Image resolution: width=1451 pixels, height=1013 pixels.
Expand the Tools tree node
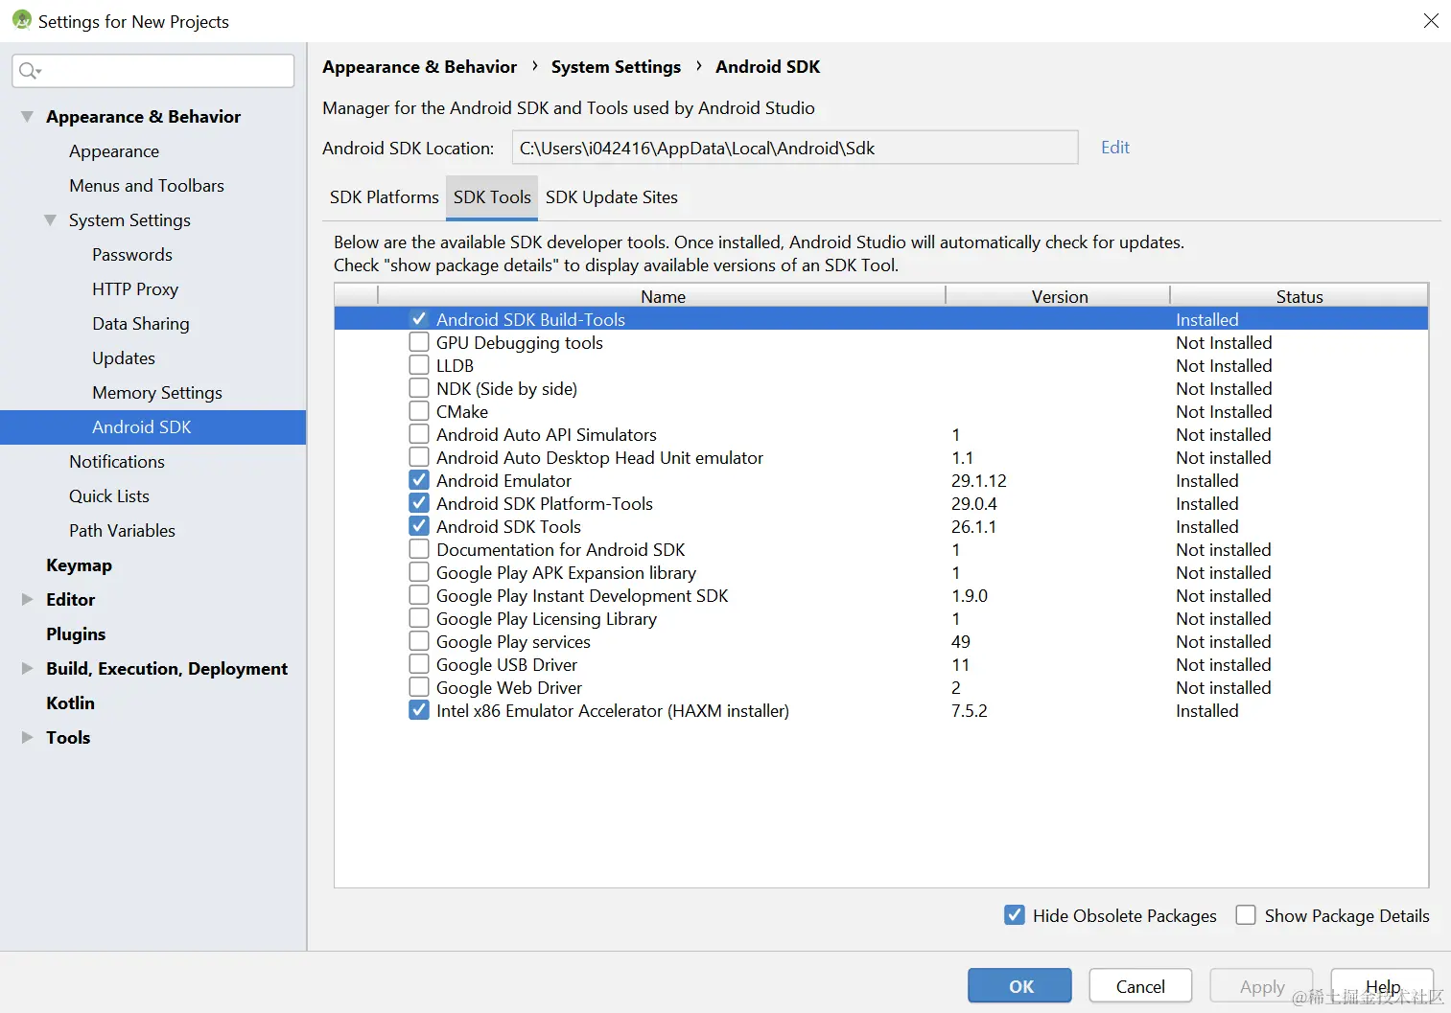pyautogui.click(x=27, y=737)
